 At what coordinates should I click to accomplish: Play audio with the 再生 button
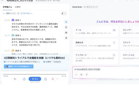pyautogui.click(x=35, y=79)
